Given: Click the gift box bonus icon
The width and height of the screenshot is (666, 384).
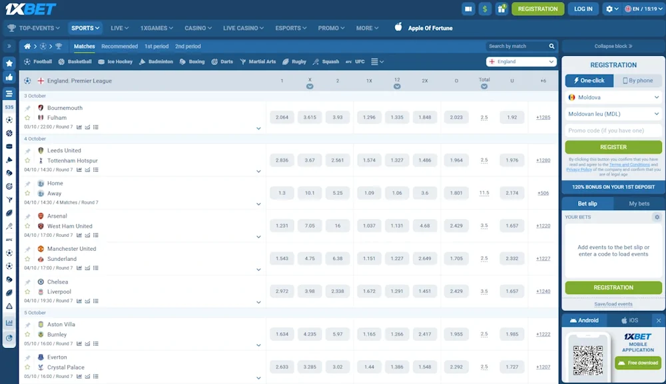Looking at the screenshot, I should click(501, 9).
